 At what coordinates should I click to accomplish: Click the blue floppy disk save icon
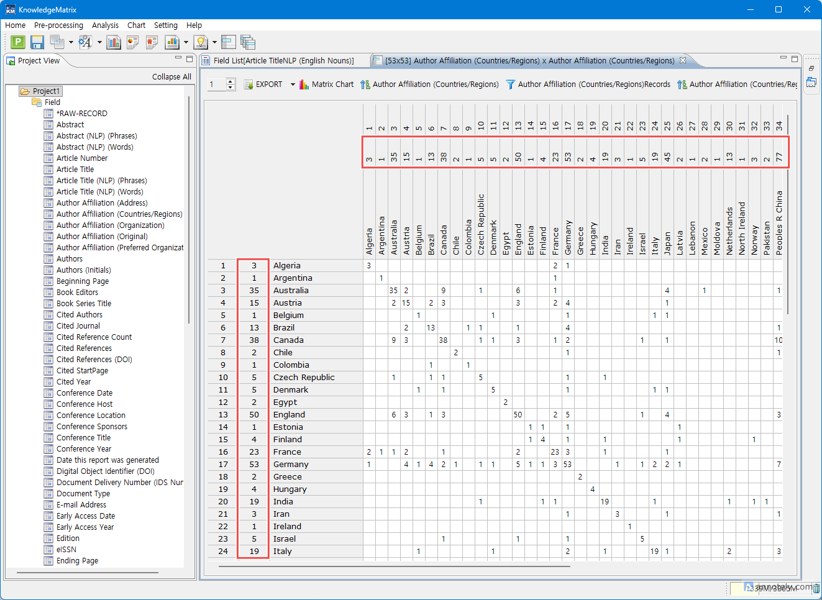pyautogui.click(x=37, y=42)
